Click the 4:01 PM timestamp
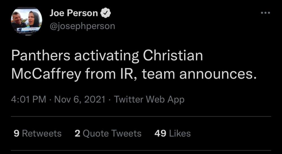 tap(28, 99)
